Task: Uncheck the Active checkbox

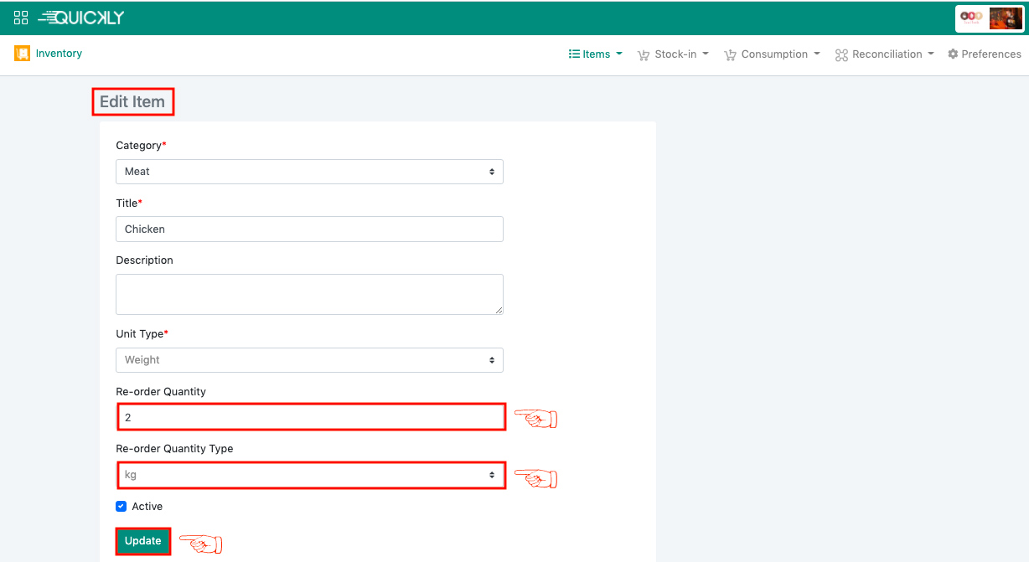Action: [x=122, y=507]
